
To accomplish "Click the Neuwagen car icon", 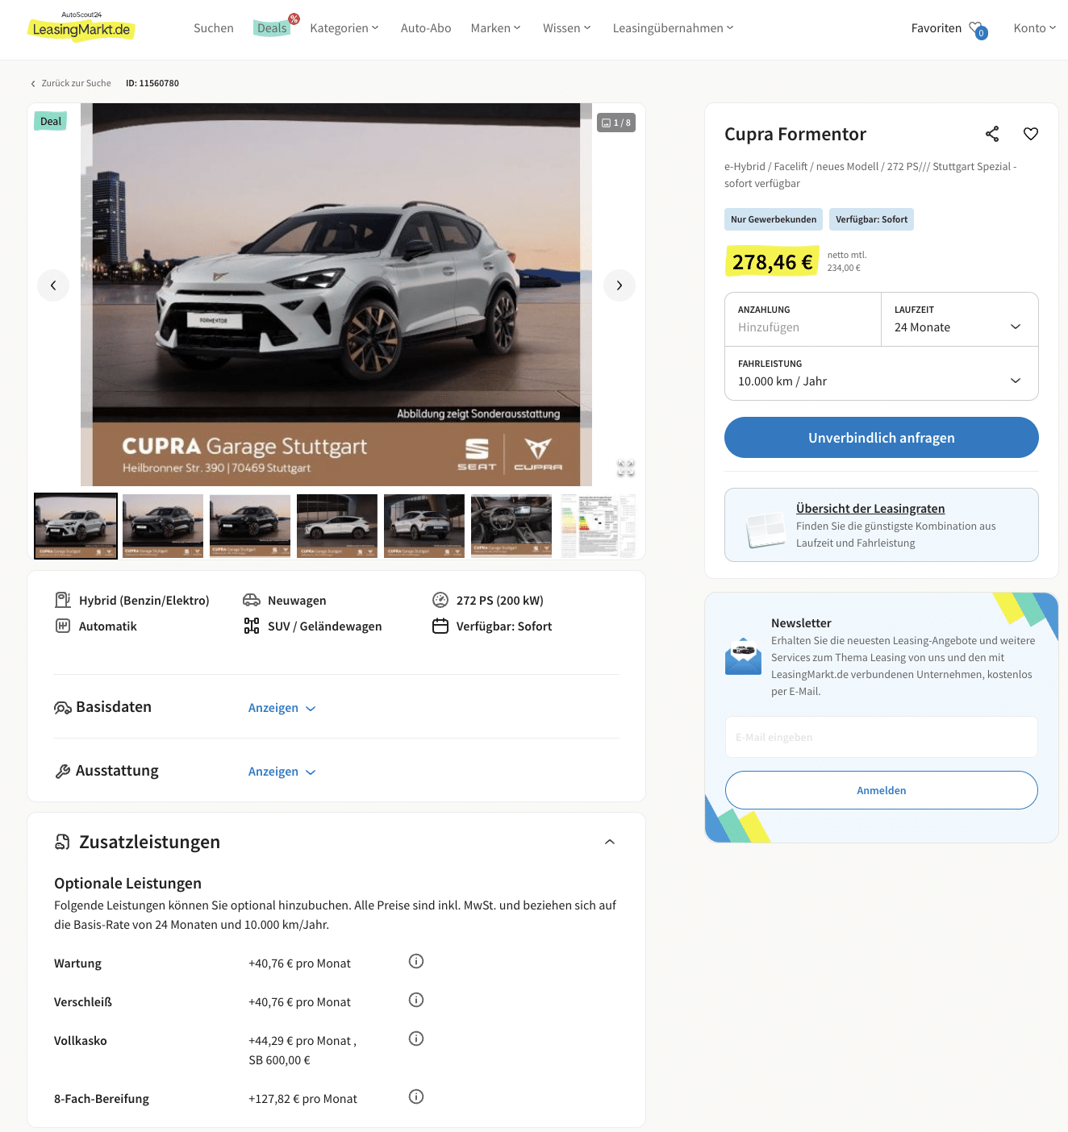I will point(252,600).
